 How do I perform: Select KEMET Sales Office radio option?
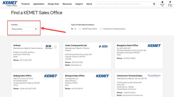tap(80, 29)
